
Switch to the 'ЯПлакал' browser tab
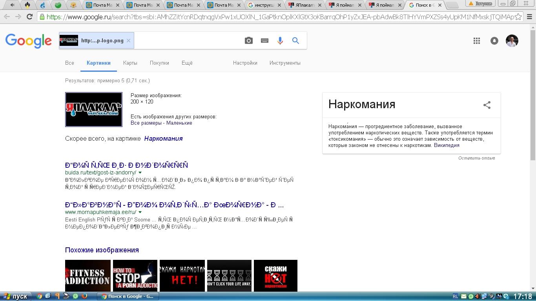[x=305, y=5]
